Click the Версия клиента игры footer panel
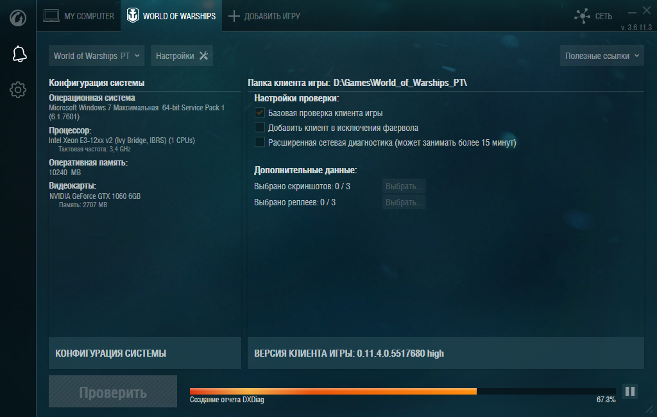657x417 pixels. coord(446,353)
